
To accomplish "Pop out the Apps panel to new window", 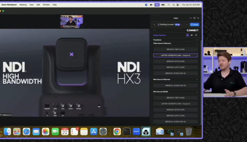I will (194, 18).
